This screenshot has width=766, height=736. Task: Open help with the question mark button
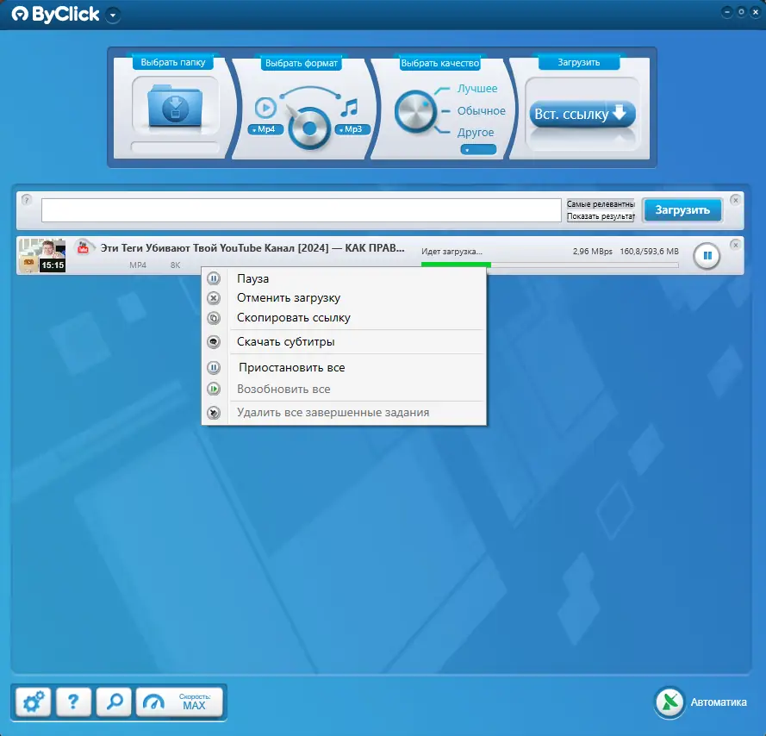tap(73, 702)
